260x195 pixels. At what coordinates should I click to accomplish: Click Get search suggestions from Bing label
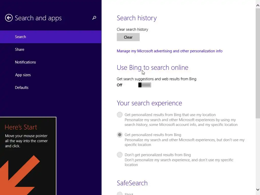[156, 79]
